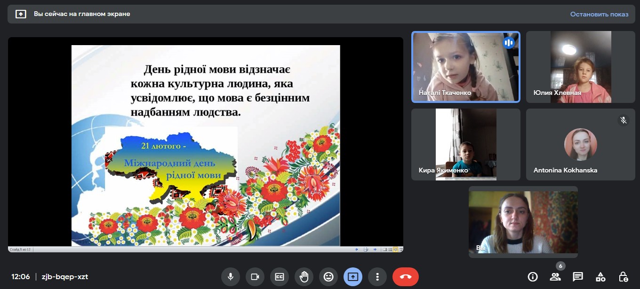The image size is (640, 289).
Task: Click the screen-sharing icon in the top banner
Action: point(21,14)
